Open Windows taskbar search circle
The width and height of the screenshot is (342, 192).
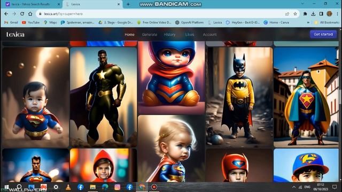pos(19,187)
